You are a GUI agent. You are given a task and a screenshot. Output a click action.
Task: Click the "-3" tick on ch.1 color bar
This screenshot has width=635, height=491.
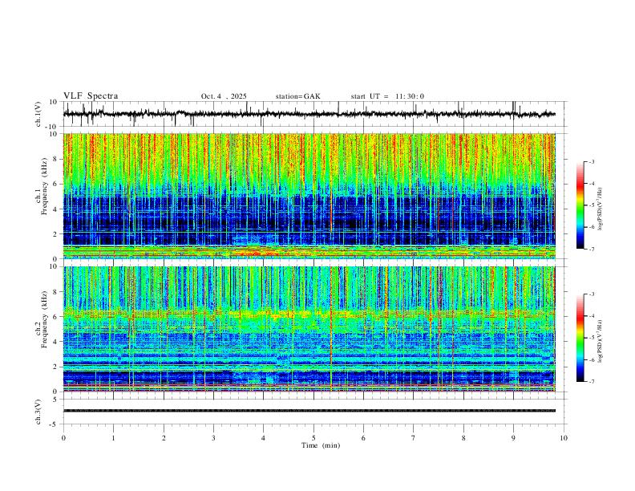[591, 161]
